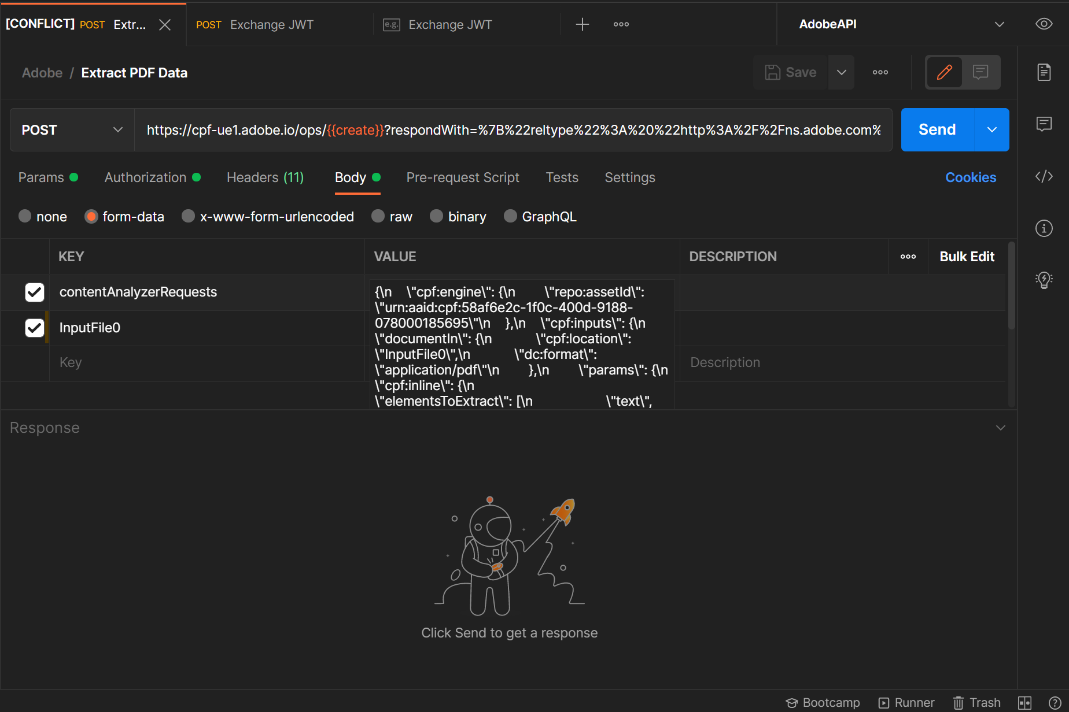Open the Comments panel icon
The width and height of the screenshot is (1069, 712).
[1044, 124]
